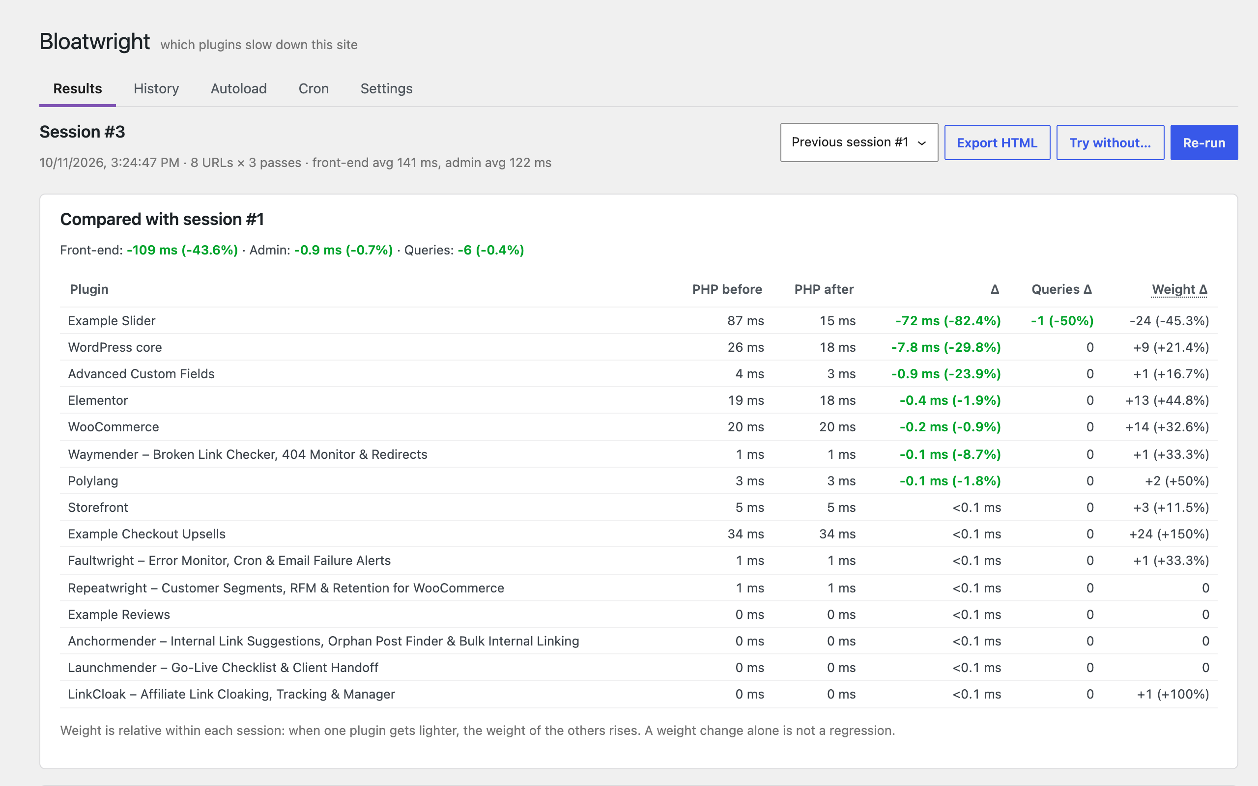Click the Storefront row name
1258x786 pixels.
click(x=98, y=507)
